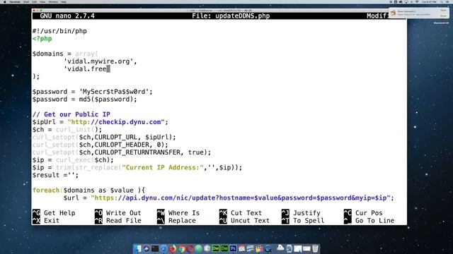Click the '// Get our Public IP' comment

click(x=71, y=114)
